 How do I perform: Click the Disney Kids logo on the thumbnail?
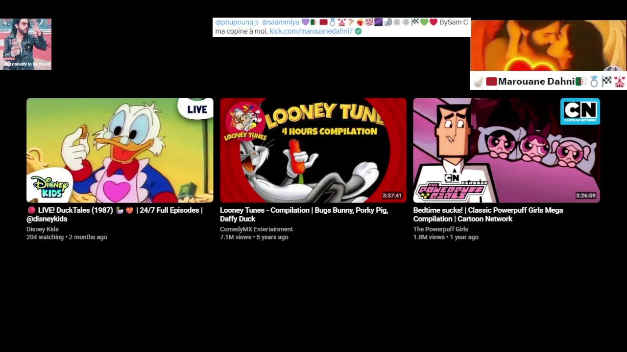49,186
